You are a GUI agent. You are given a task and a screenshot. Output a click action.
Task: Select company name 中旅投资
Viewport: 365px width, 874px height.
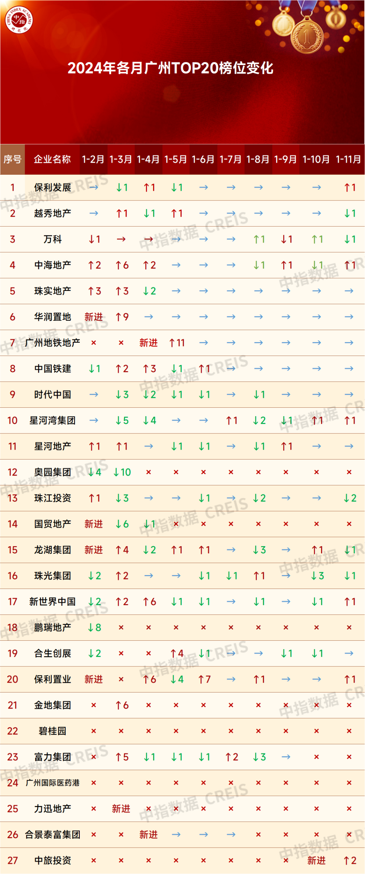(x=52, y=861)
